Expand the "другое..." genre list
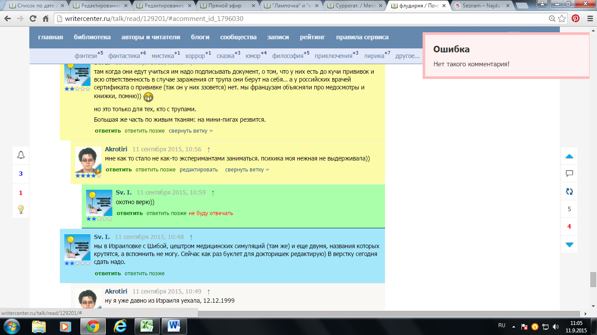The image size is (597, 335). click(x=407, y=56)
